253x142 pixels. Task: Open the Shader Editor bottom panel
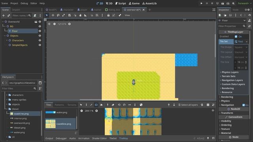(x=99, y=138)
